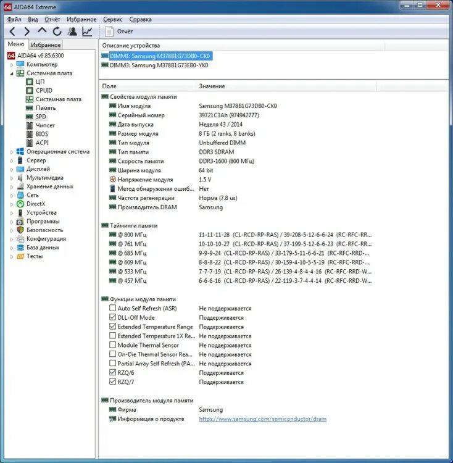Expand the Программы node arrow
This screenshot has height=463, width=453.
[12, 222]
